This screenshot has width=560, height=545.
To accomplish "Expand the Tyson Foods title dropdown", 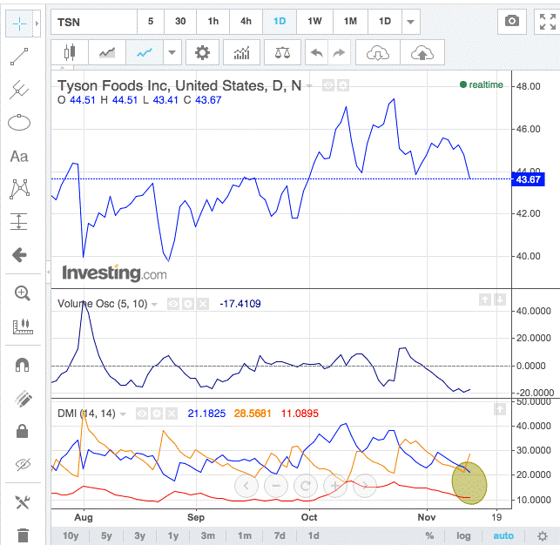I will coord(309,86).
